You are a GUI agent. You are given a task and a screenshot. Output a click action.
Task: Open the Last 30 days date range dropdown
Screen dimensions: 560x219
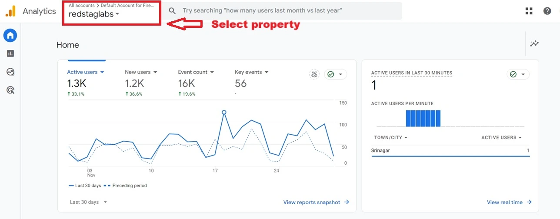pos(88,202)
